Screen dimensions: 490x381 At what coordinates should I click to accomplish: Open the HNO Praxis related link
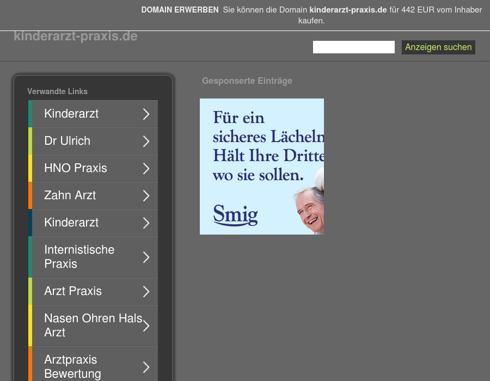(75, 168)
